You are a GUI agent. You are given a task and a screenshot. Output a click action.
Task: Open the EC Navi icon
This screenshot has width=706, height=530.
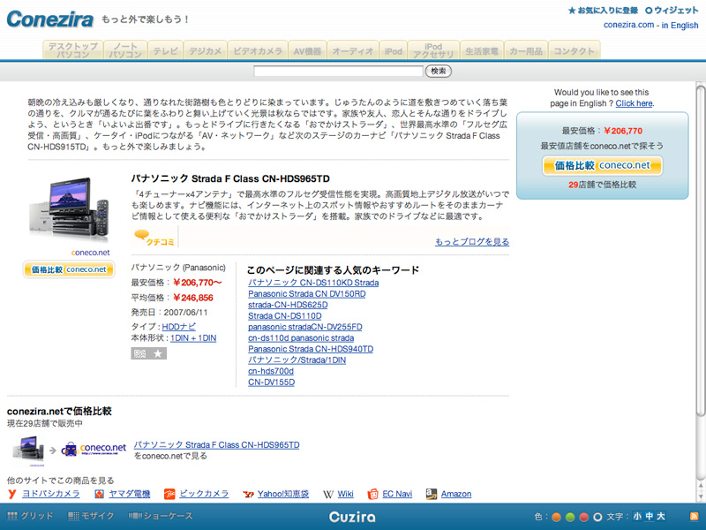[x=372, y=495]
